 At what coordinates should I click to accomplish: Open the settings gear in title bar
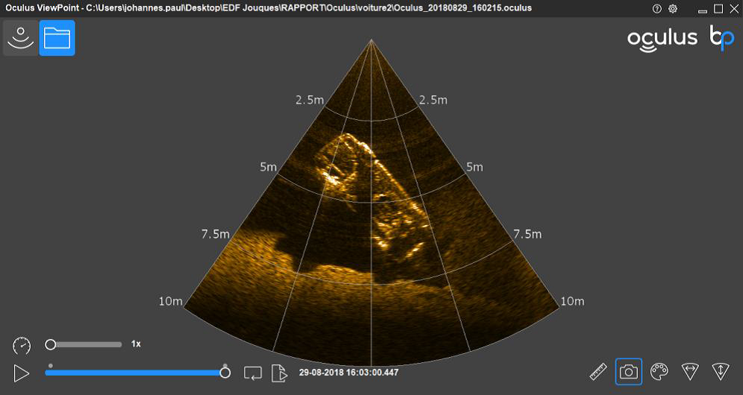672,9
